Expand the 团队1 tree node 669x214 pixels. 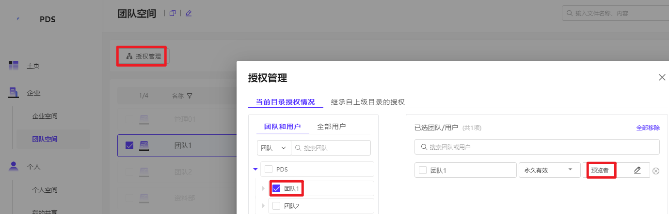click(264, 188)
